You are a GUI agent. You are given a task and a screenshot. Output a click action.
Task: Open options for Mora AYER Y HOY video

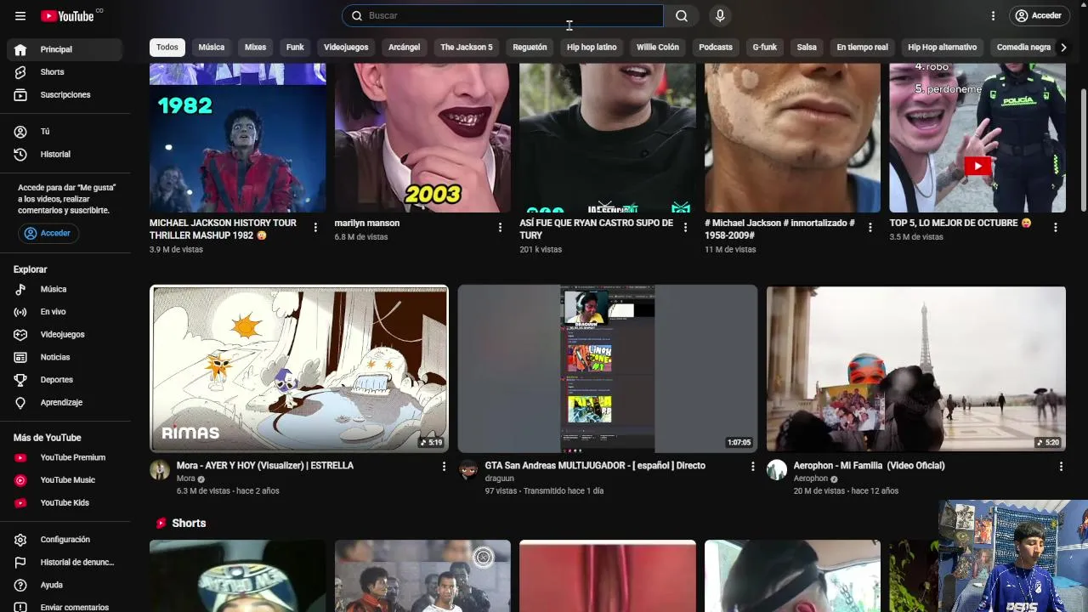444,467
